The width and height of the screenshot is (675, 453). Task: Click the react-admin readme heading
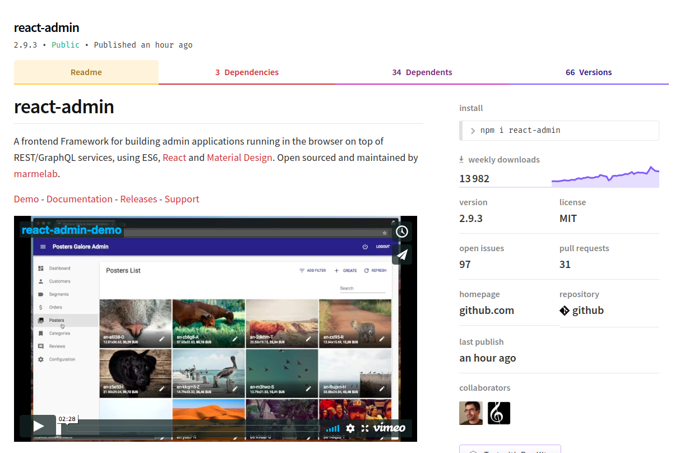[64, 107]
